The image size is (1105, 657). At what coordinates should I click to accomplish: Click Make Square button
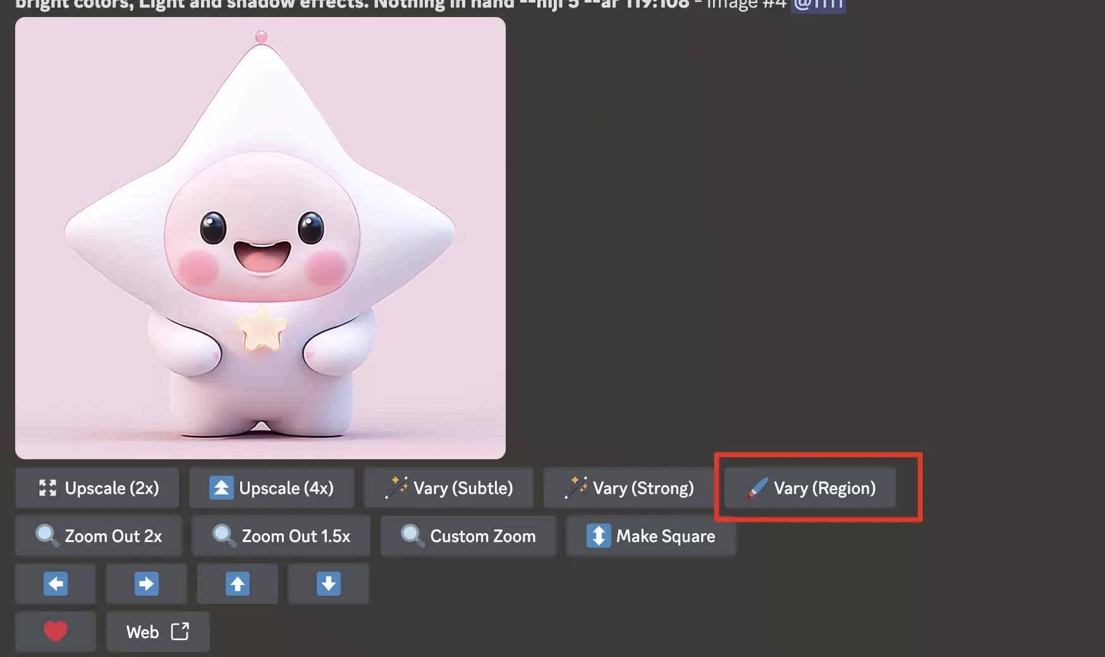pyautogui.click(x=650, y=536)
